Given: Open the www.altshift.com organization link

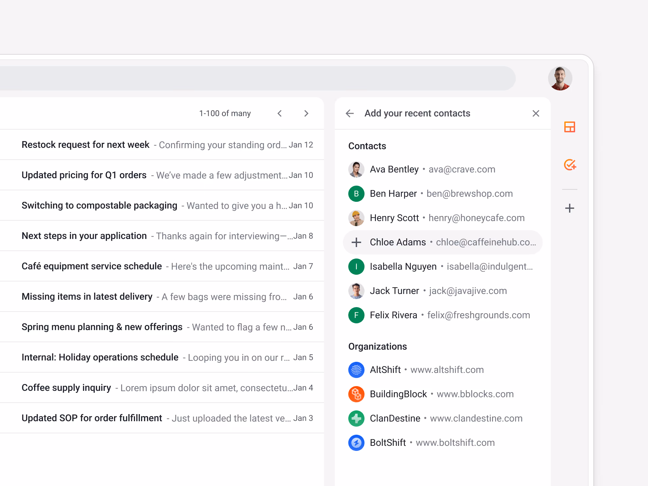Looking at the screenshot, I should 447,370.
